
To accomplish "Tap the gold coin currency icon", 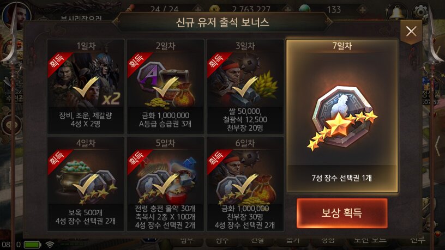I will click(215, 9).
